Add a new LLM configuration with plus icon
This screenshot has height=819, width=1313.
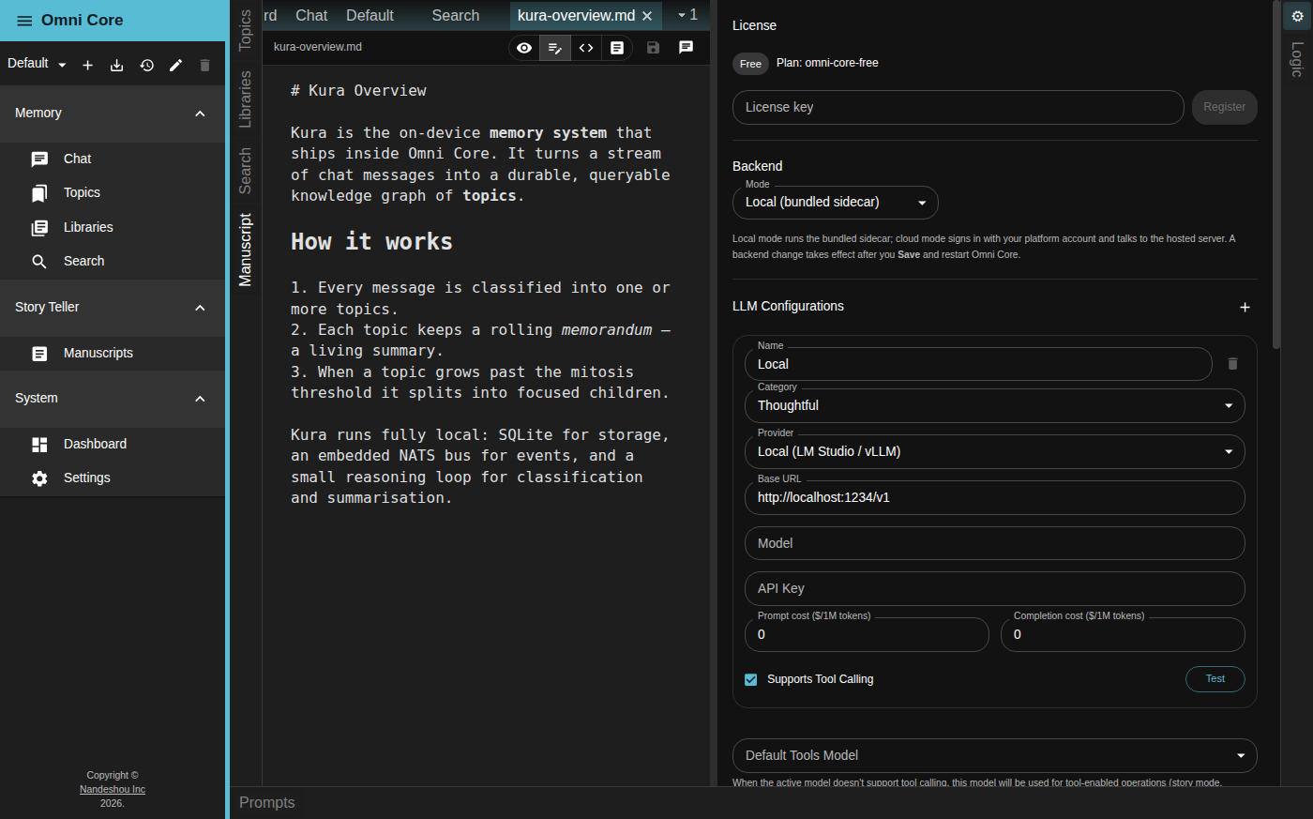tap(1245, 308)
